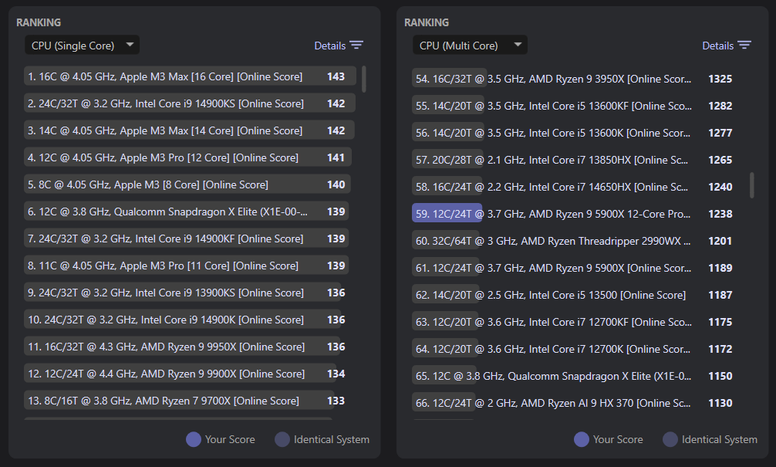
Task: Select row 3, Apple M3 Max [14 Core]
Action: pyautogui.click(x=190, y=130)
